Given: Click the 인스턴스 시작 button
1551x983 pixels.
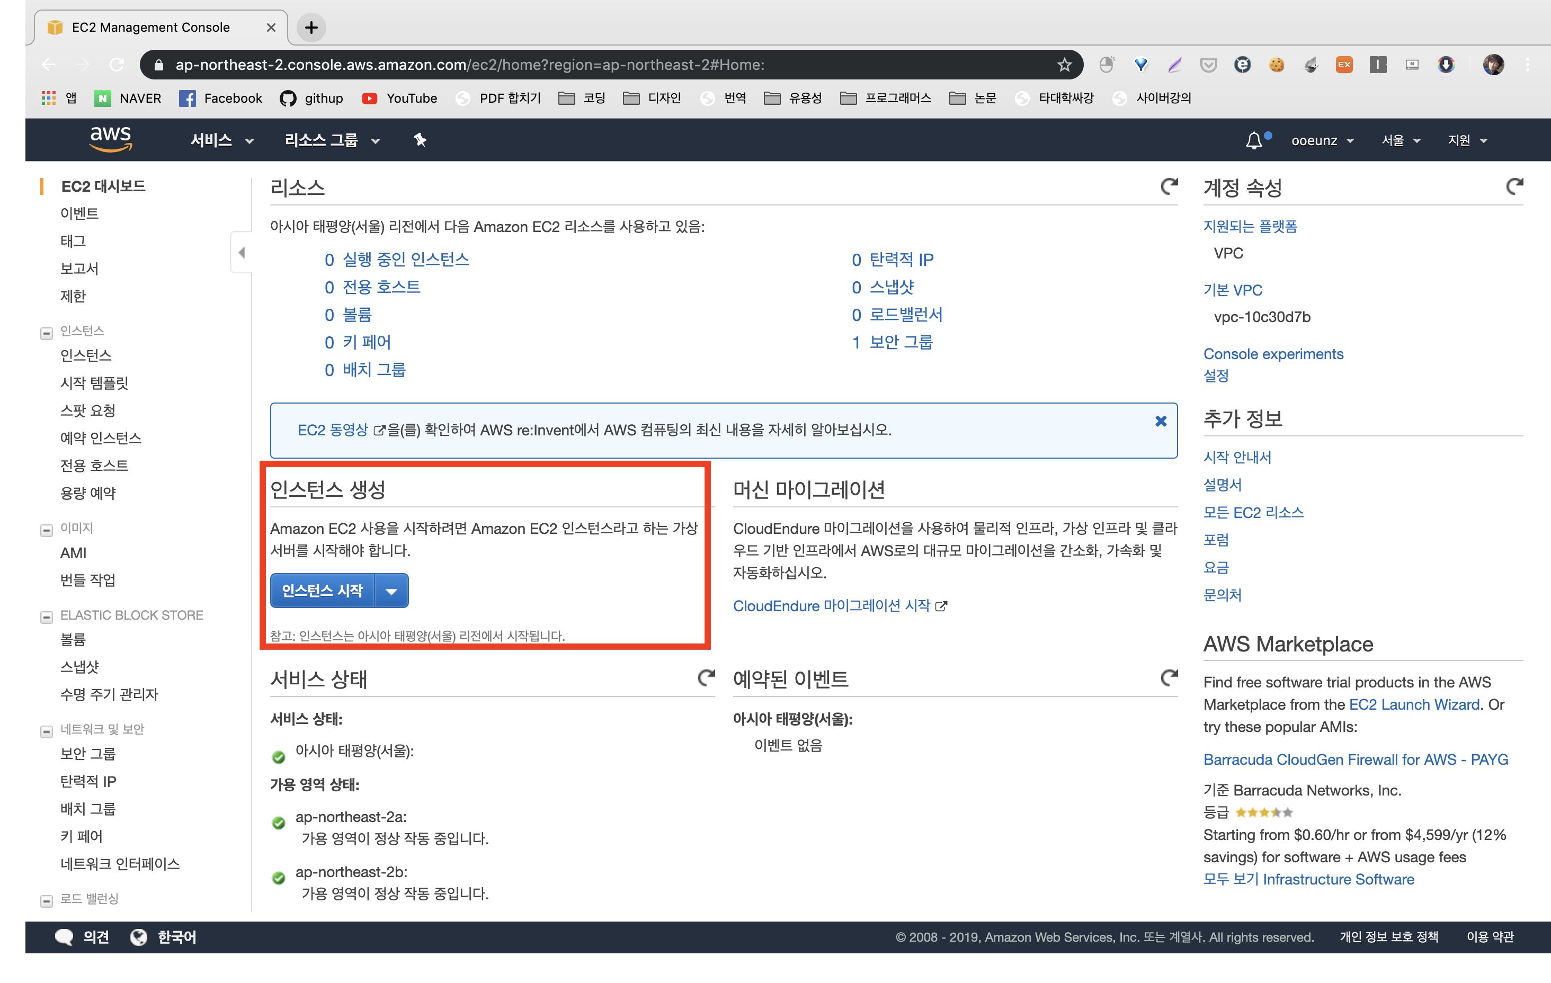Looking at the screenshot, I should point(322,591).
